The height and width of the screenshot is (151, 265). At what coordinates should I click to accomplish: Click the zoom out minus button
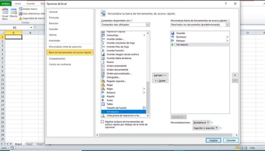pyautogui.click(x=259, y=148)
